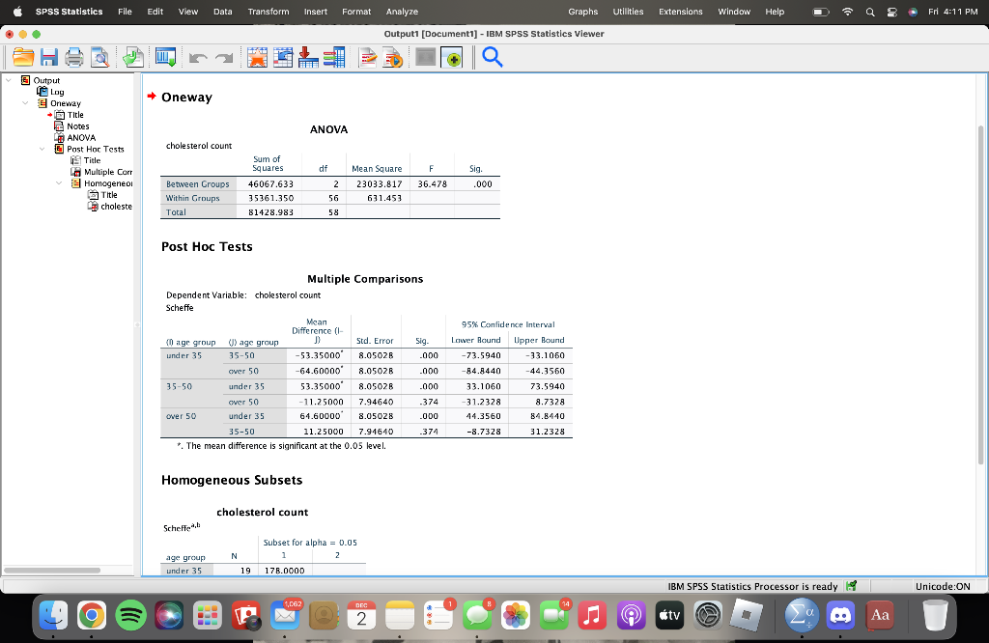Click the Go to Data star icon
This screenshot has width=989, height=643.
pos(257,57)
